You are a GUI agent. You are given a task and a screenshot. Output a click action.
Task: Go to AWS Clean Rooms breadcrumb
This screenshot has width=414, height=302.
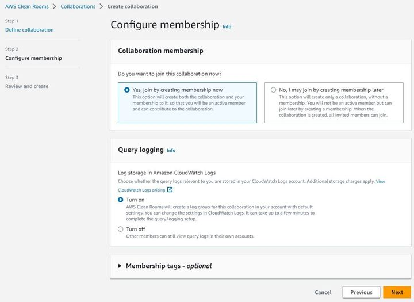coord(26,6)
